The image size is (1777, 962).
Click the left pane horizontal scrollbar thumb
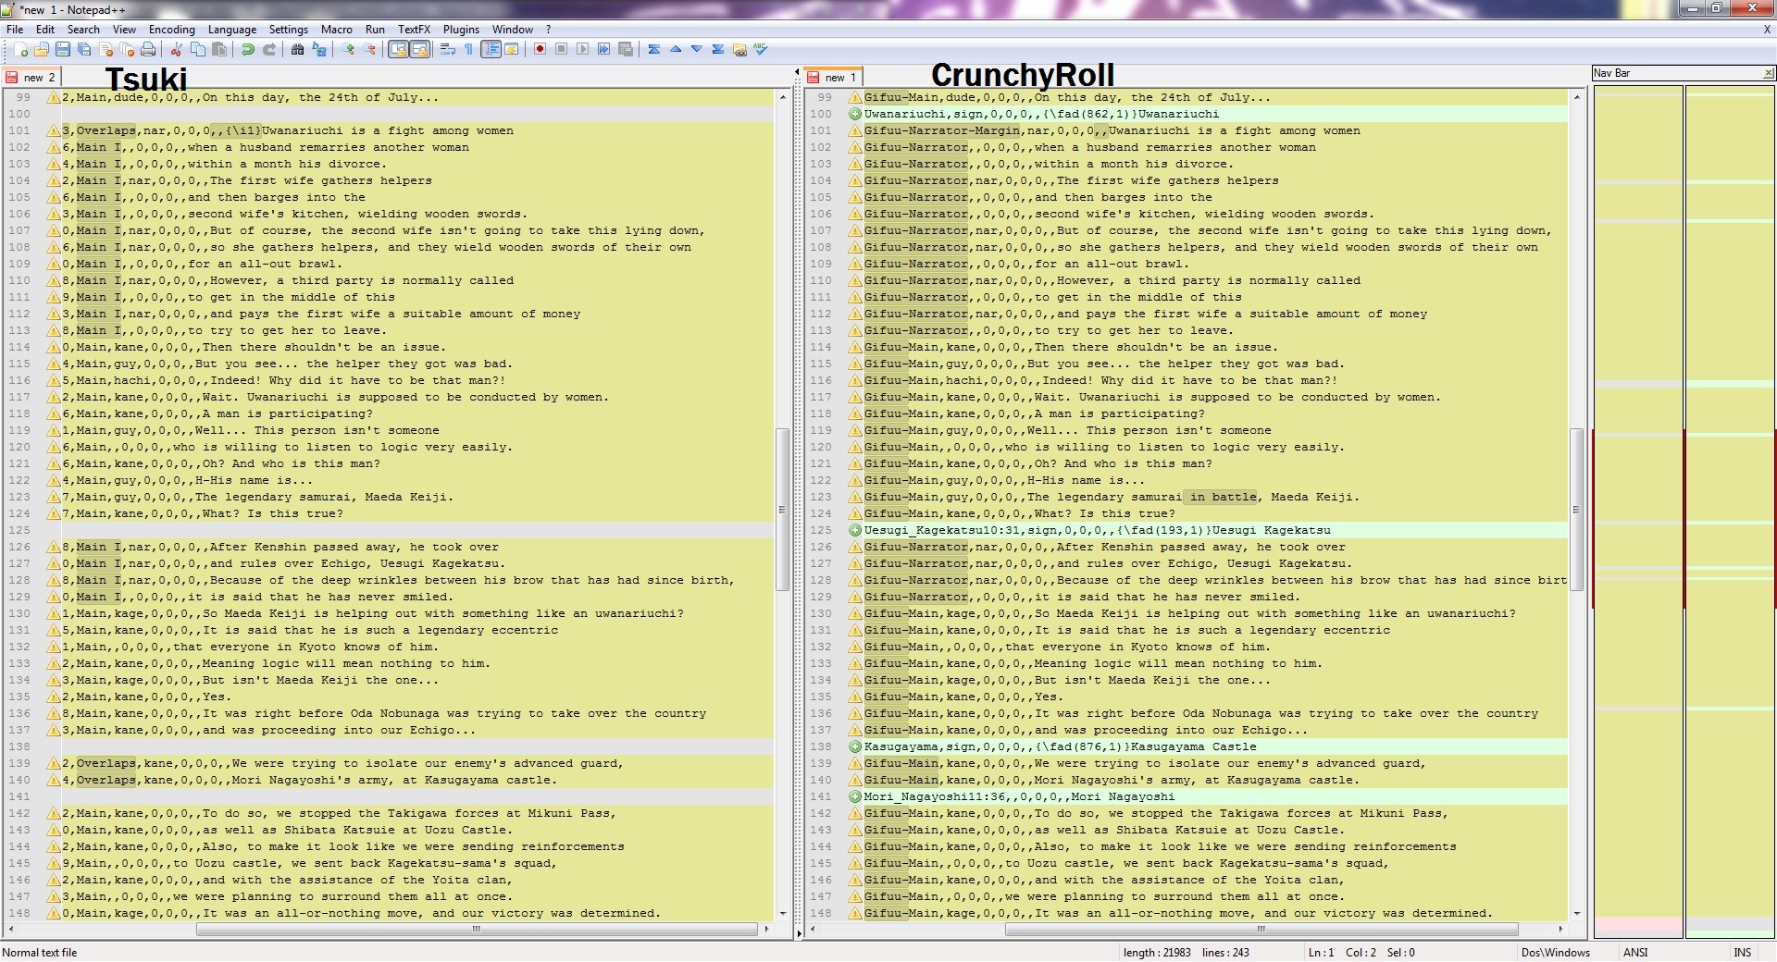[477, 929]
